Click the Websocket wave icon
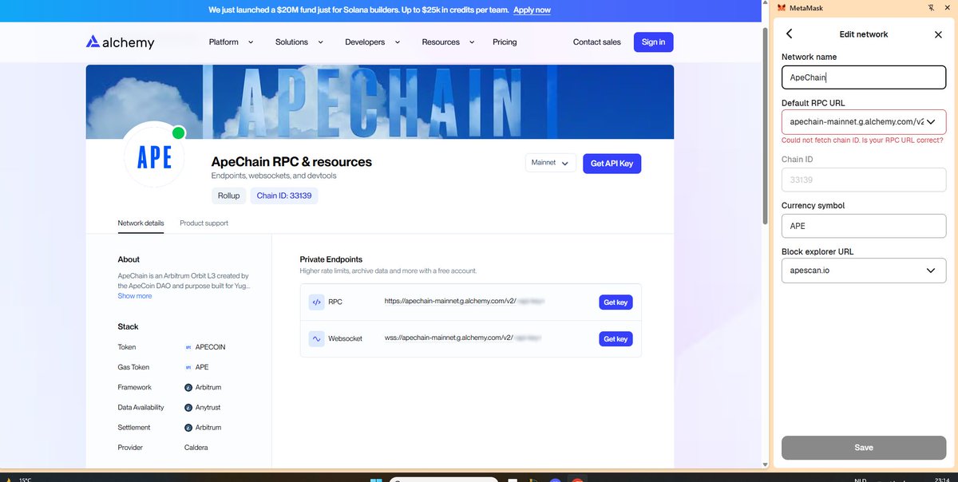Image resolution: width=958 pixels, height=482 pixels. coord(316,338)
